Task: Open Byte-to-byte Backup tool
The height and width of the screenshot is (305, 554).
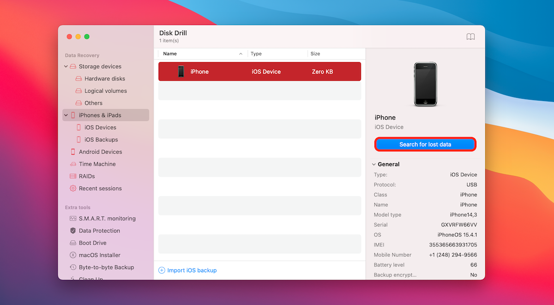Action: click(x=106, y=267)
